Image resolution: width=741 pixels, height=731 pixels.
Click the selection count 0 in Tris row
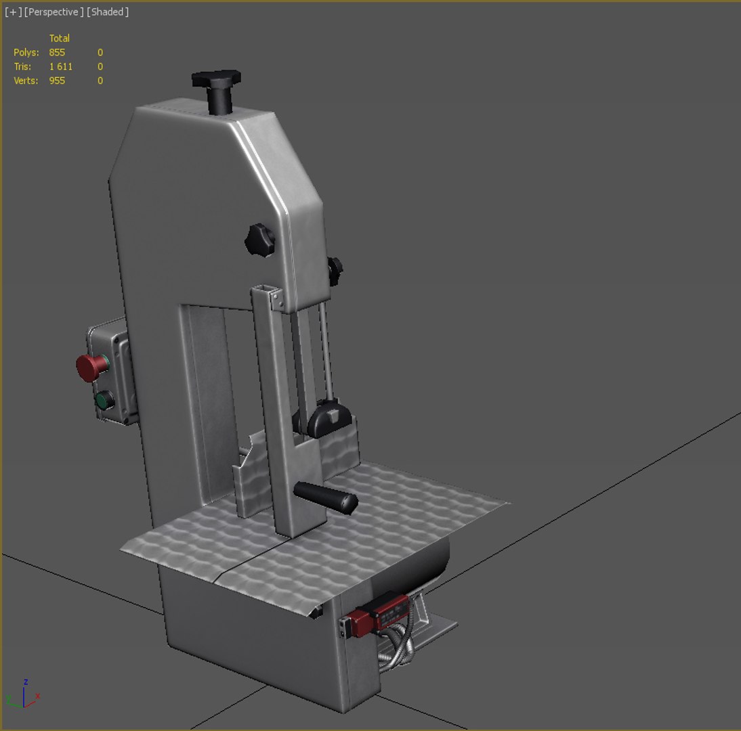click(x=100, y=66)
